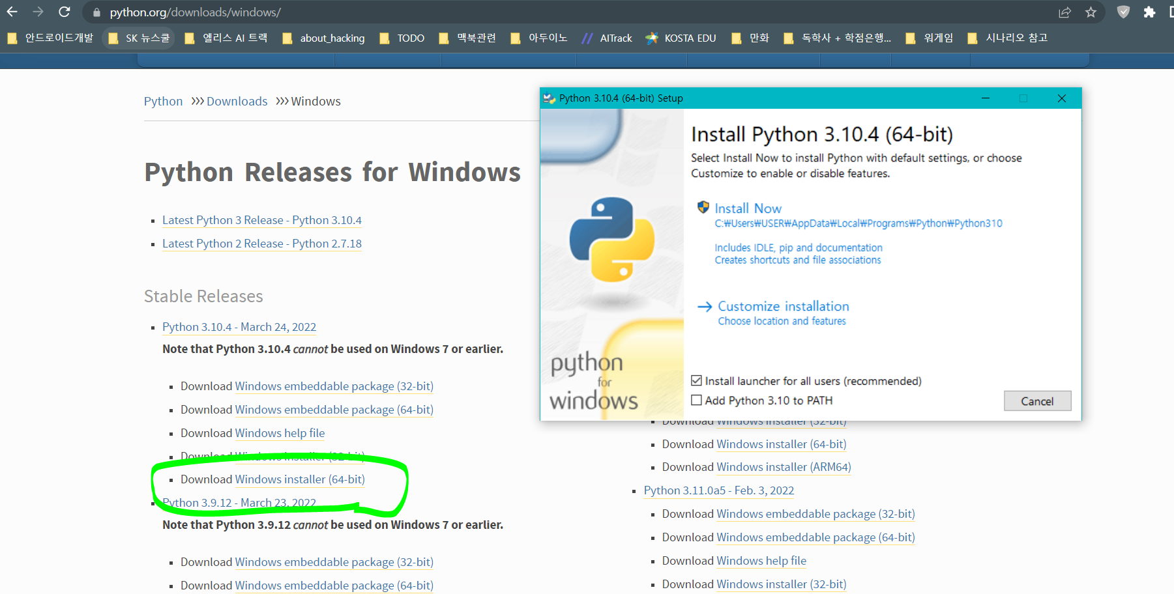Open the 워게임 bookmark folder
1174x594 pixels.
point(930,38)
